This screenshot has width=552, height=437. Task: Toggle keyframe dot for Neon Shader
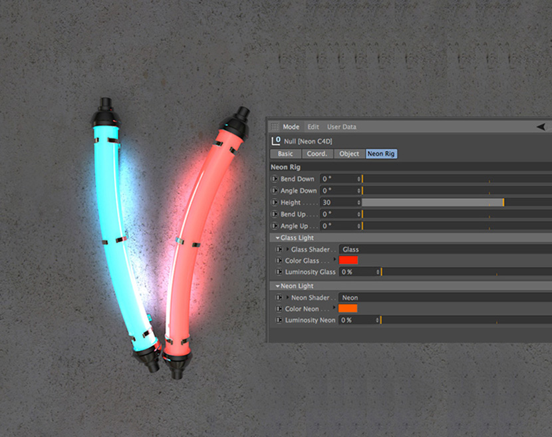(x=279, y=297)
